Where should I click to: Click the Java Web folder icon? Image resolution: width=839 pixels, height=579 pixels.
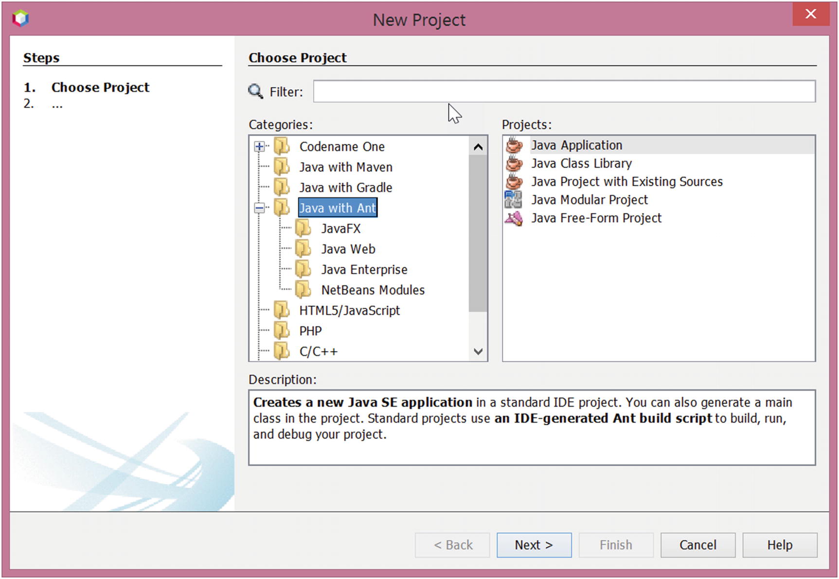pos(303,248)
